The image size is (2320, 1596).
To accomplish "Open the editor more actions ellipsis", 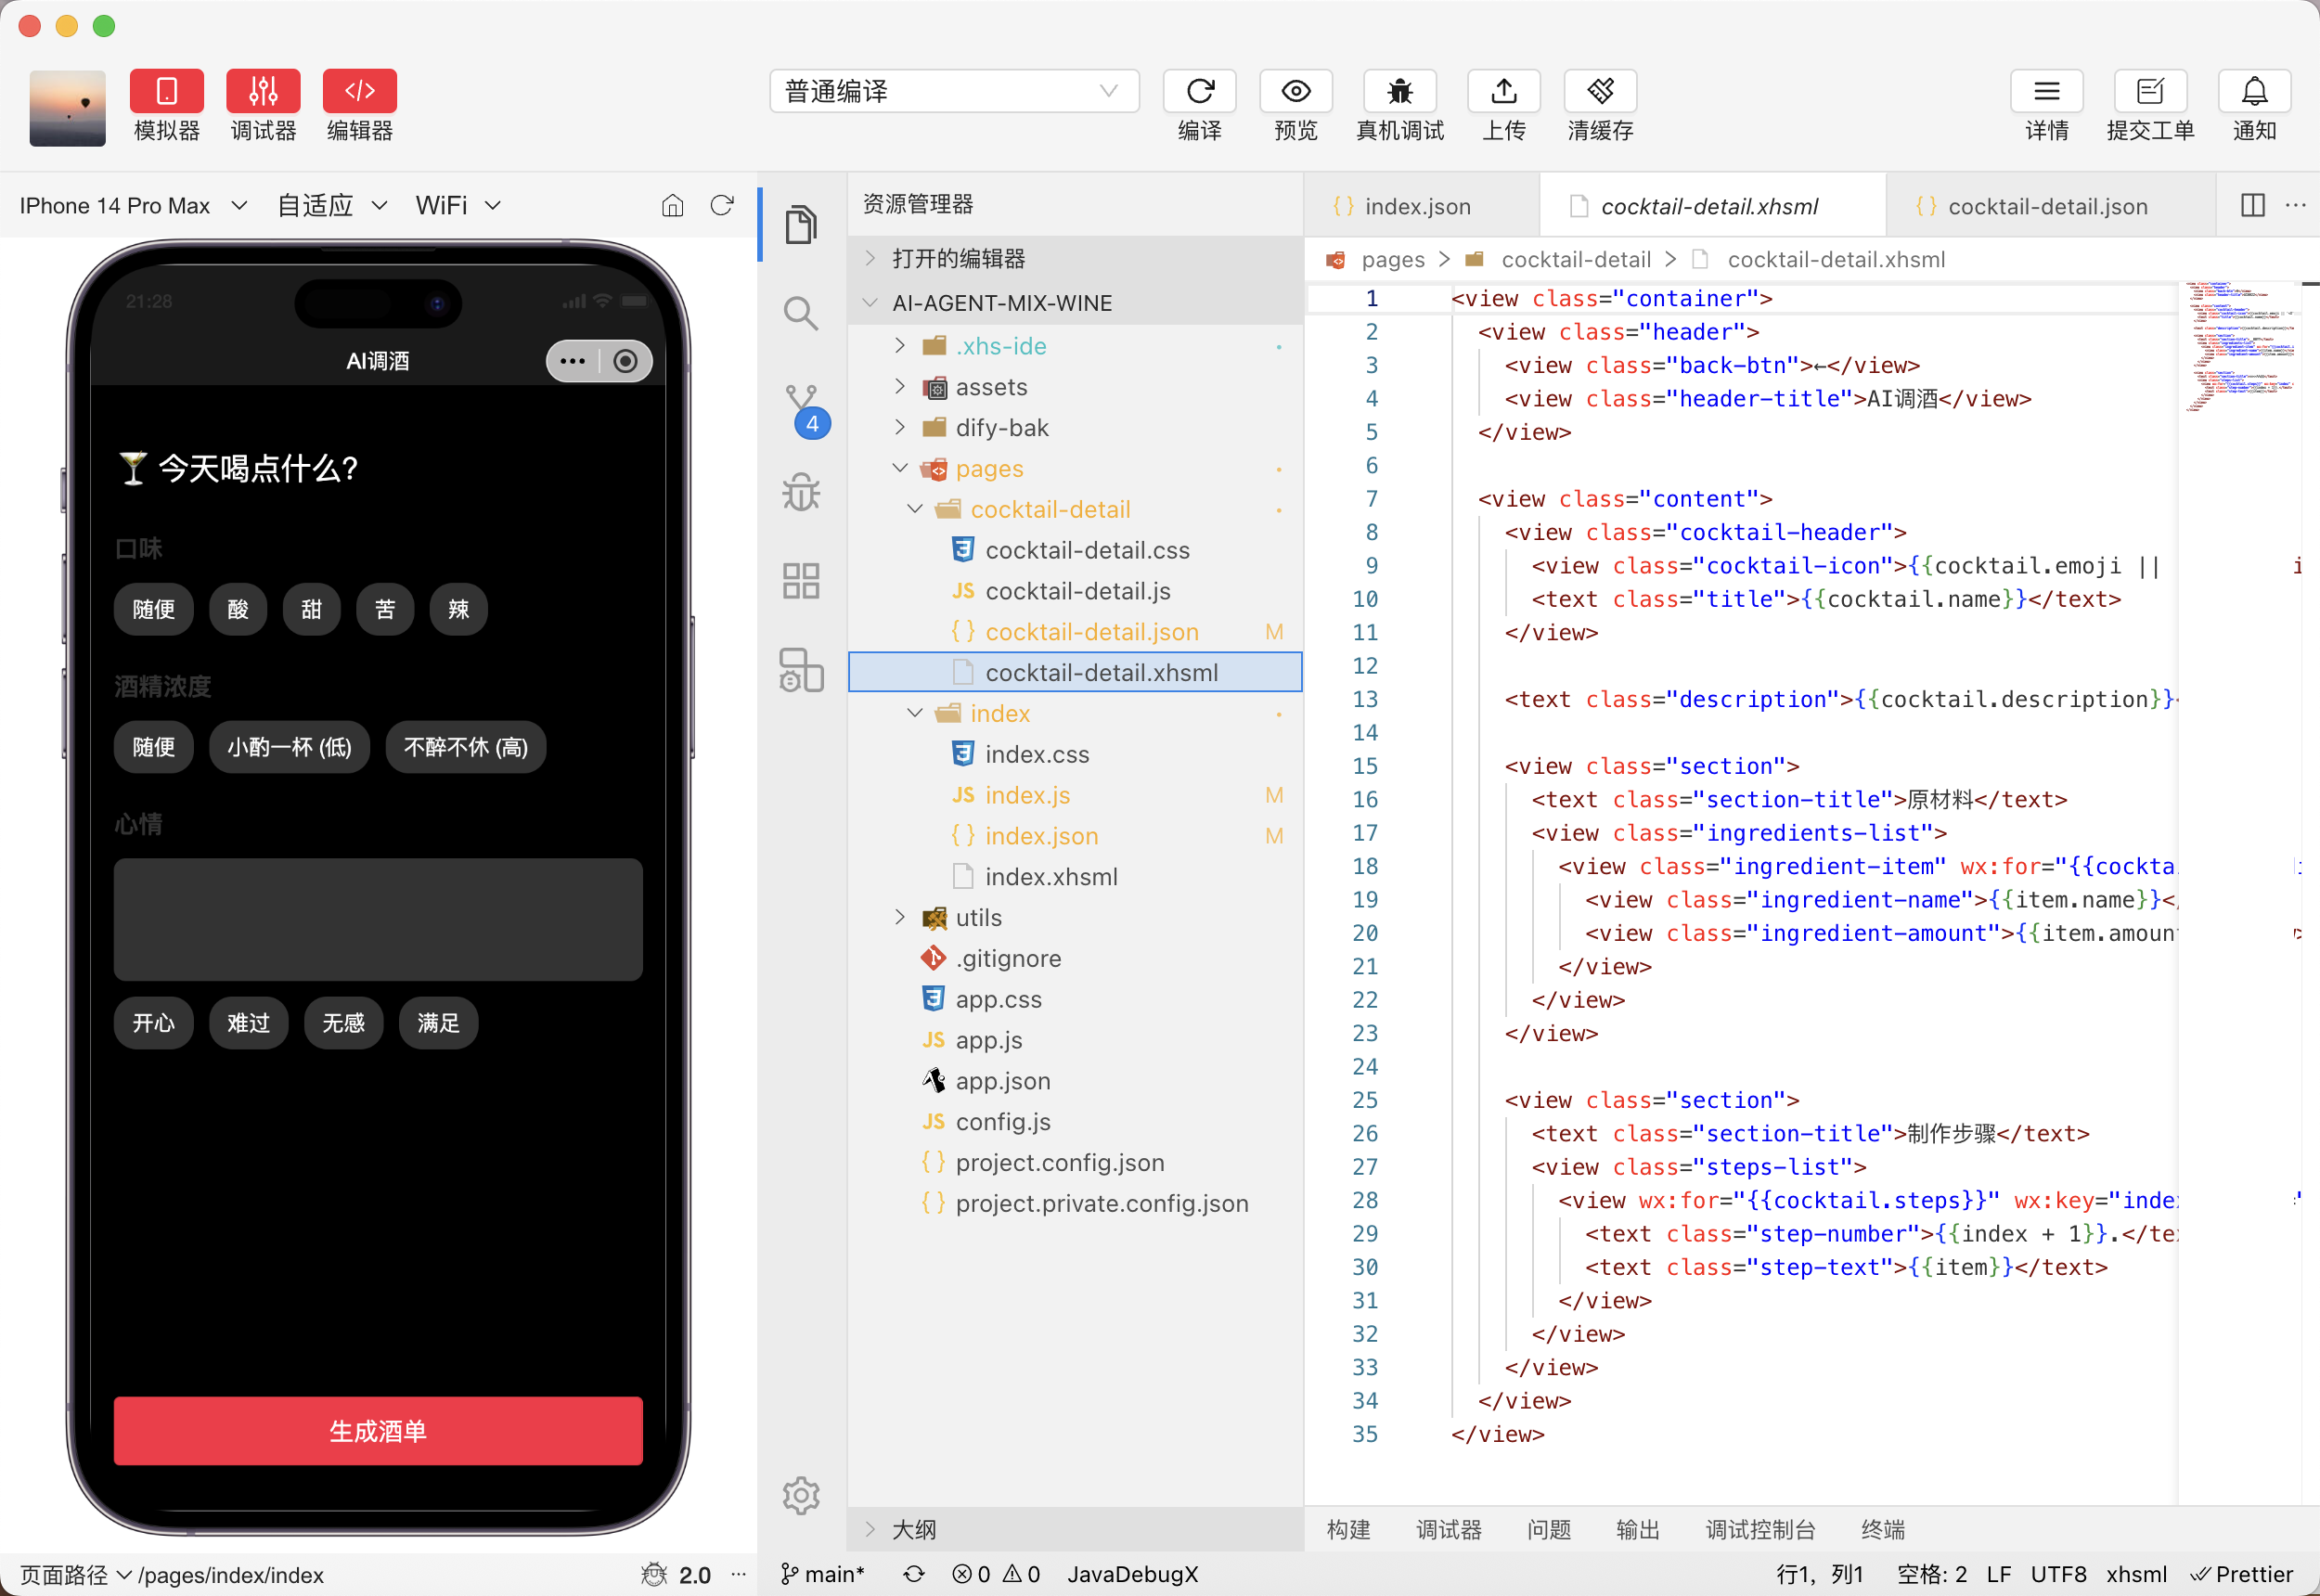I will [x=2295, y=205].
